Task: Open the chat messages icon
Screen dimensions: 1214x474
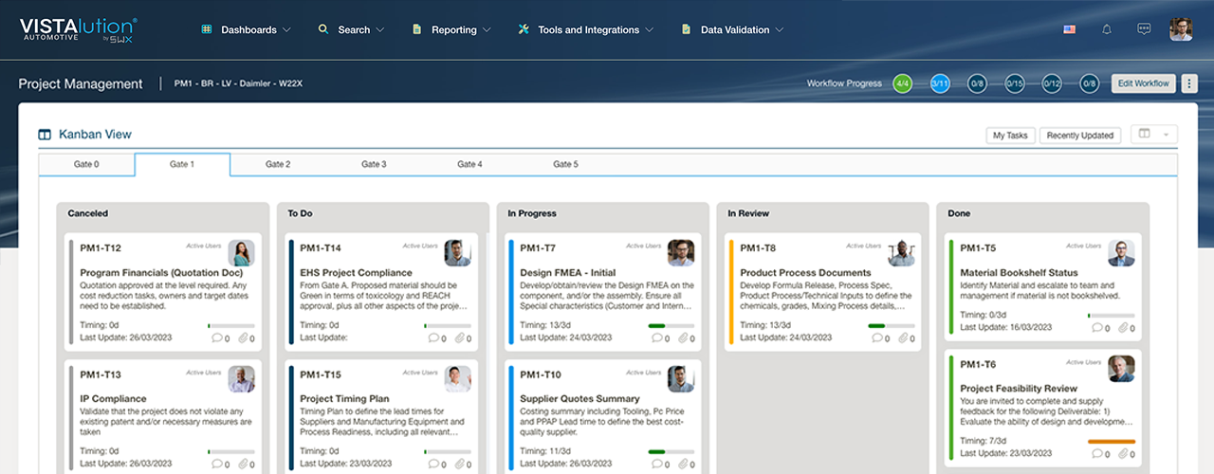Action: (x=1144, y=29)
